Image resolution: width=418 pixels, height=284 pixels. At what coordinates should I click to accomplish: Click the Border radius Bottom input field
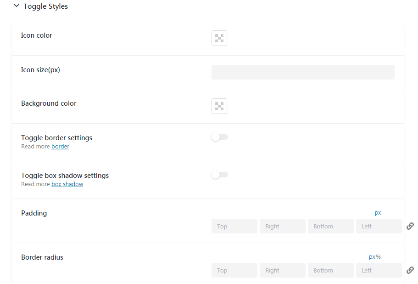331,270
